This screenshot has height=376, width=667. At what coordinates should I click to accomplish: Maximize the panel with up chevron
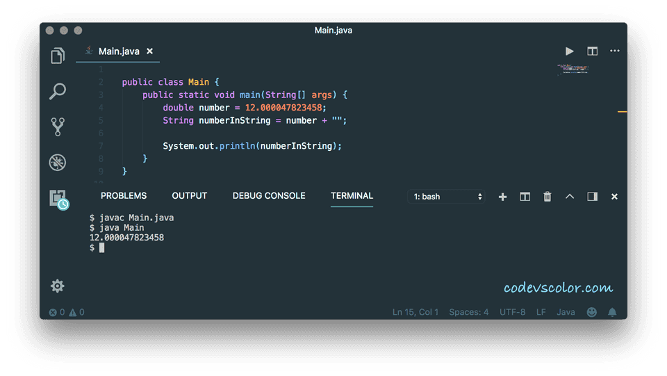point(570,197)
